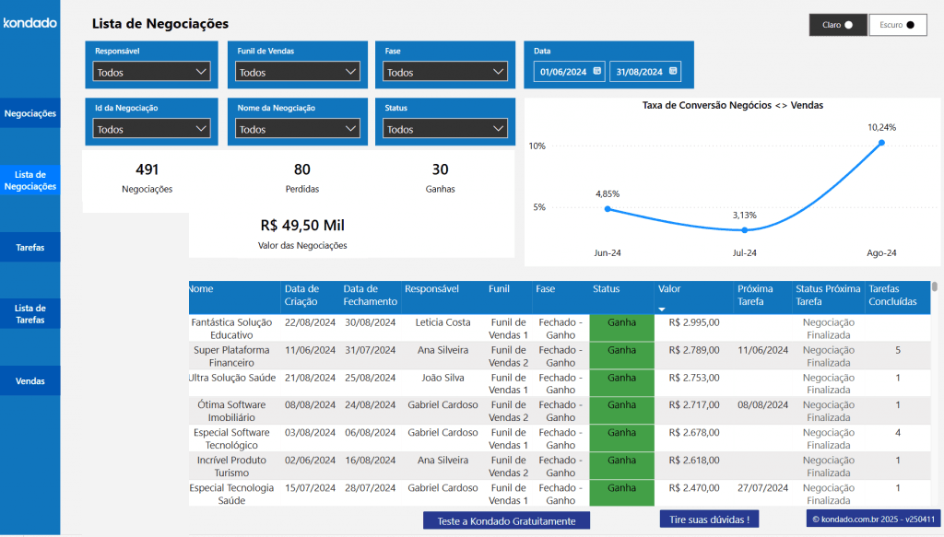Screen dimensions: 944x537
Task: Click the Jun-24 data point on chart
Action: click(x=608, y=209)
